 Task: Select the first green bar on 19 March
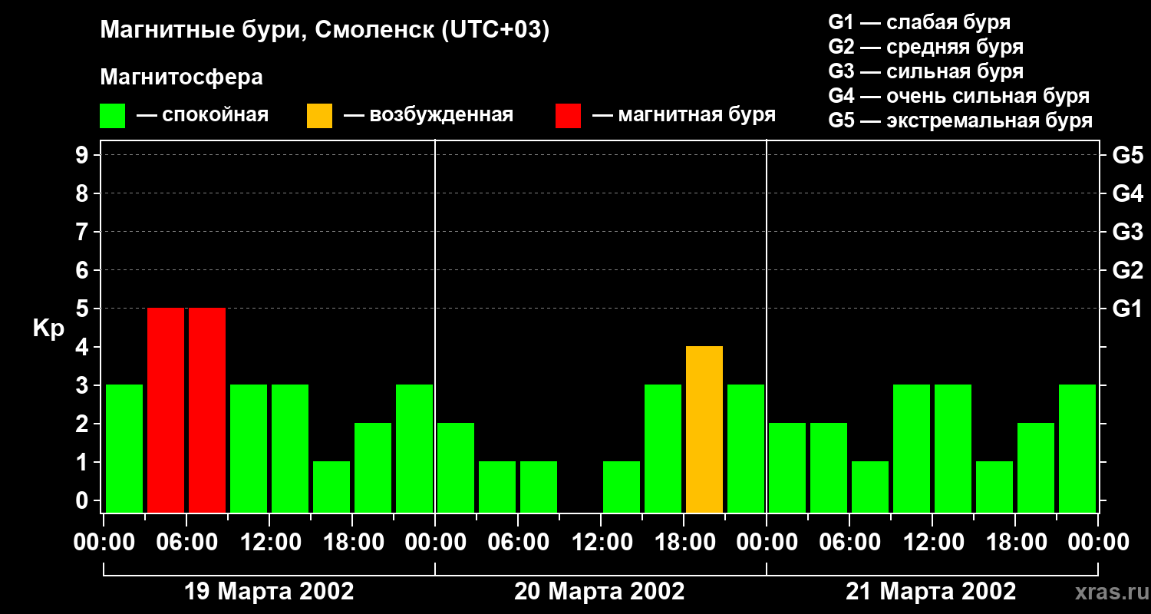[124, 449]
